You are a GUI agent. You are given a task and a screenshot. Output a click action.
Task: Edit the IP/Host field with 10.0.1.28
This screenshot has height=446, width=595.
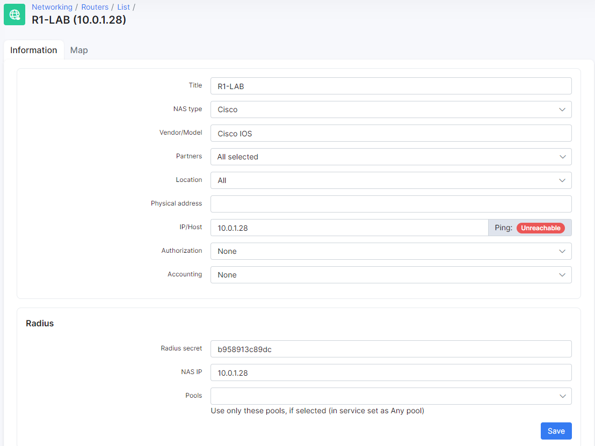pos(349,228)
